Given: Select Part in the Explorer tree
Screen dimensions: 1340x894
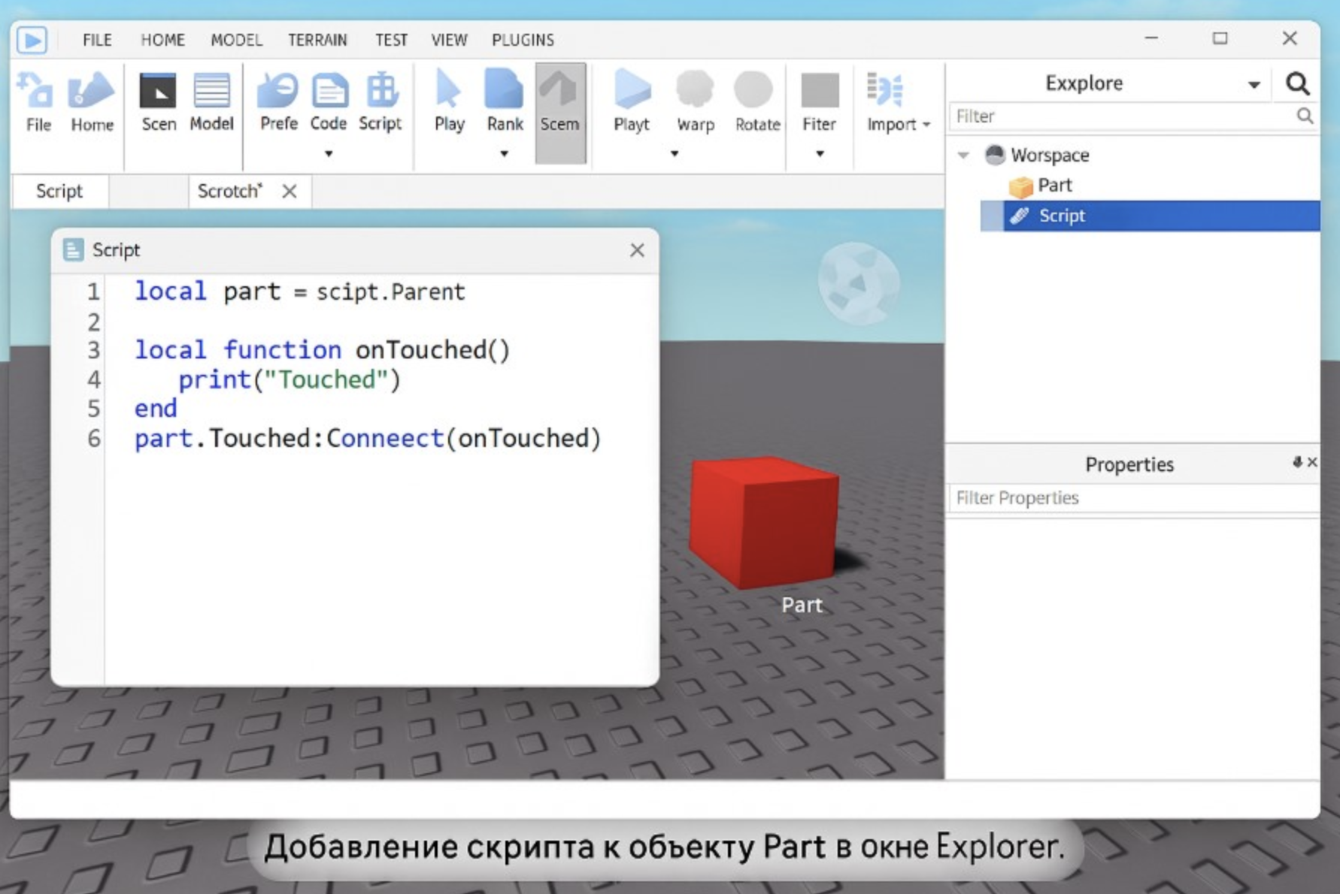Looking at the screenshot, I should [x=1054, y=186].
